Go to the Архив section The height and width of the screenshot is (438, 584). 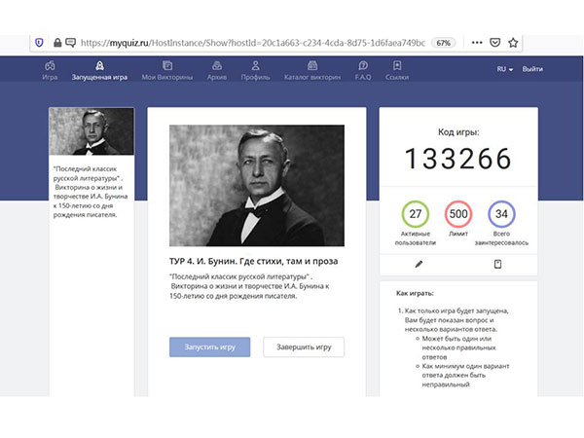click(217, 71)
